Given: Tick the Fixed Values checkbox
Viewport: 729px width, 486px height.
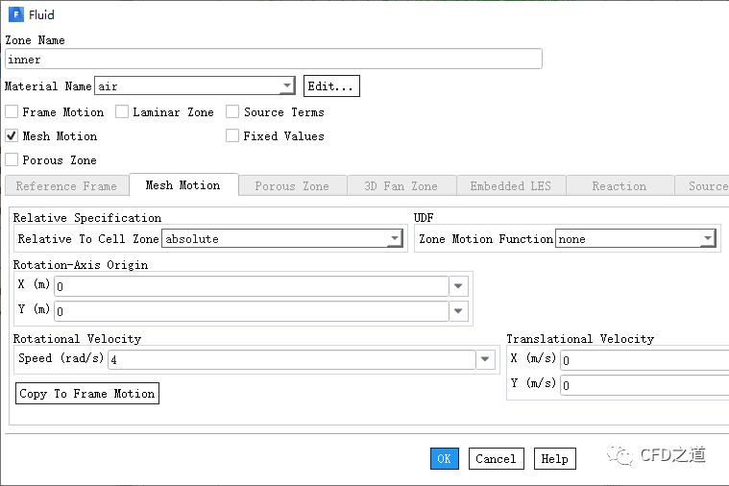Looking at the screenshot, I should [232, 136].
